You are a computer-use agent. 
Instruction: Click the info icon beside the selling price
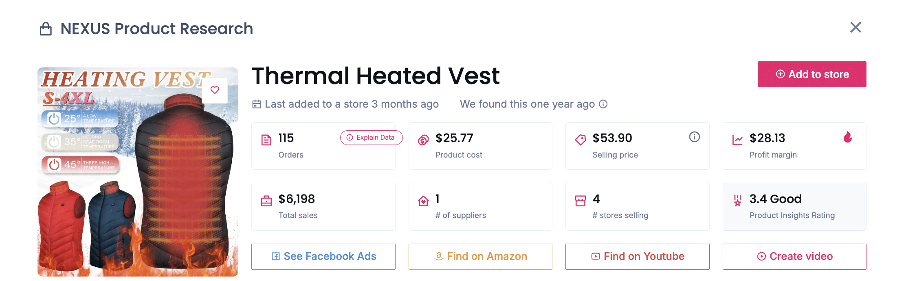pyautogui.click(x=695, y=137)
